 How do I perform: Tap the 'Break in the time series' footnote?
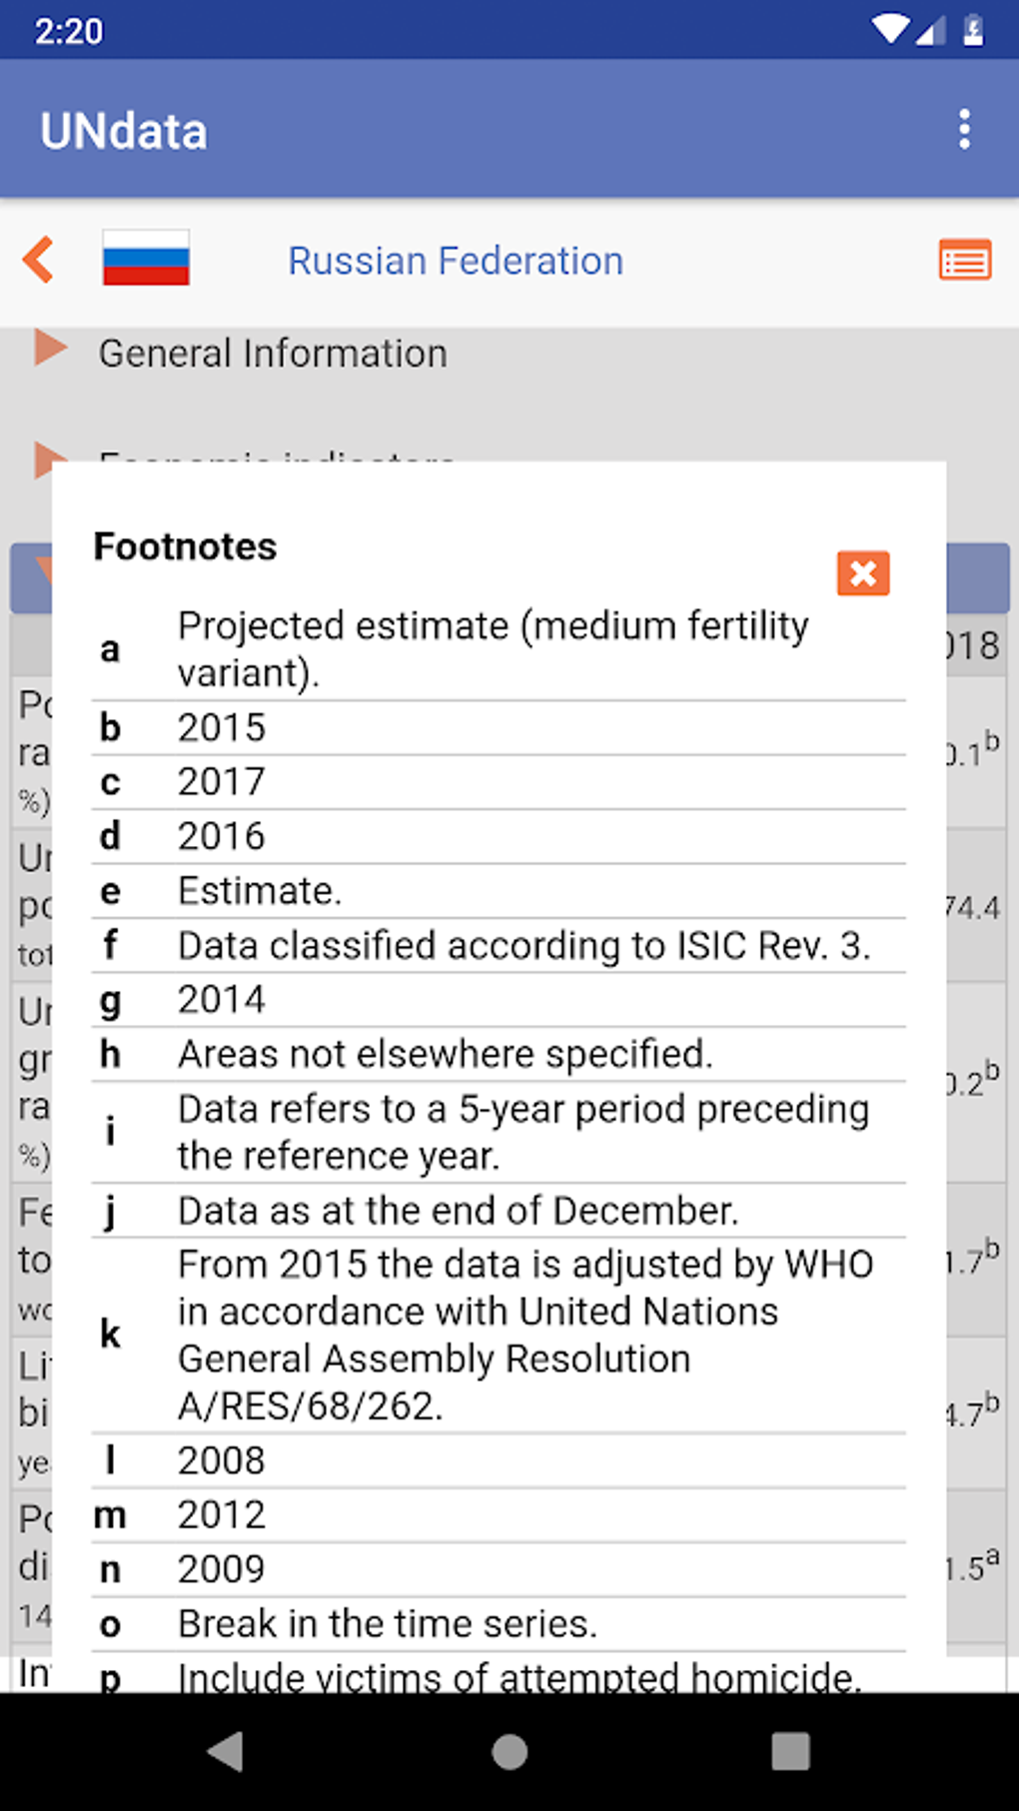388,1623
